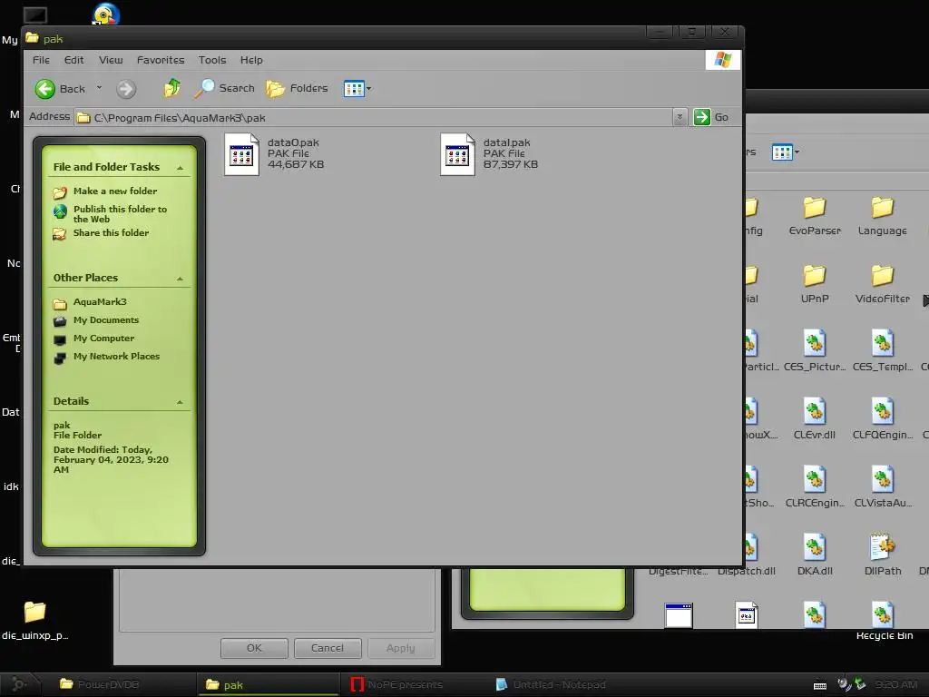Open the Back history dropdown arrow
This screenshot has width=929, height=697.
click(x=99, y=88)
